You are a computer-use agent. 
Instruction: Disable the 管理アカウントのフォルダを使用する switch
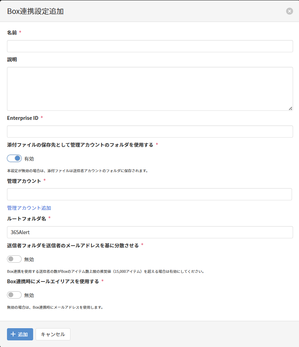coord(14,159)
